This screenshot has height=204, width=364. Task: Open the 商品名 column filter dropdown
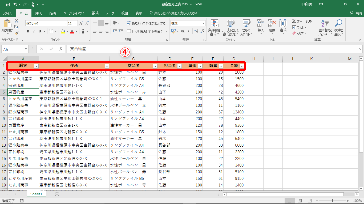[155, 66]
